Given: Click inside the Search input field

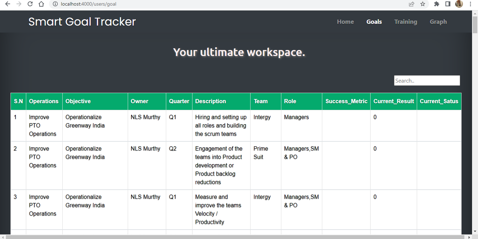Looking at the screenshot, I should [427, 80].
